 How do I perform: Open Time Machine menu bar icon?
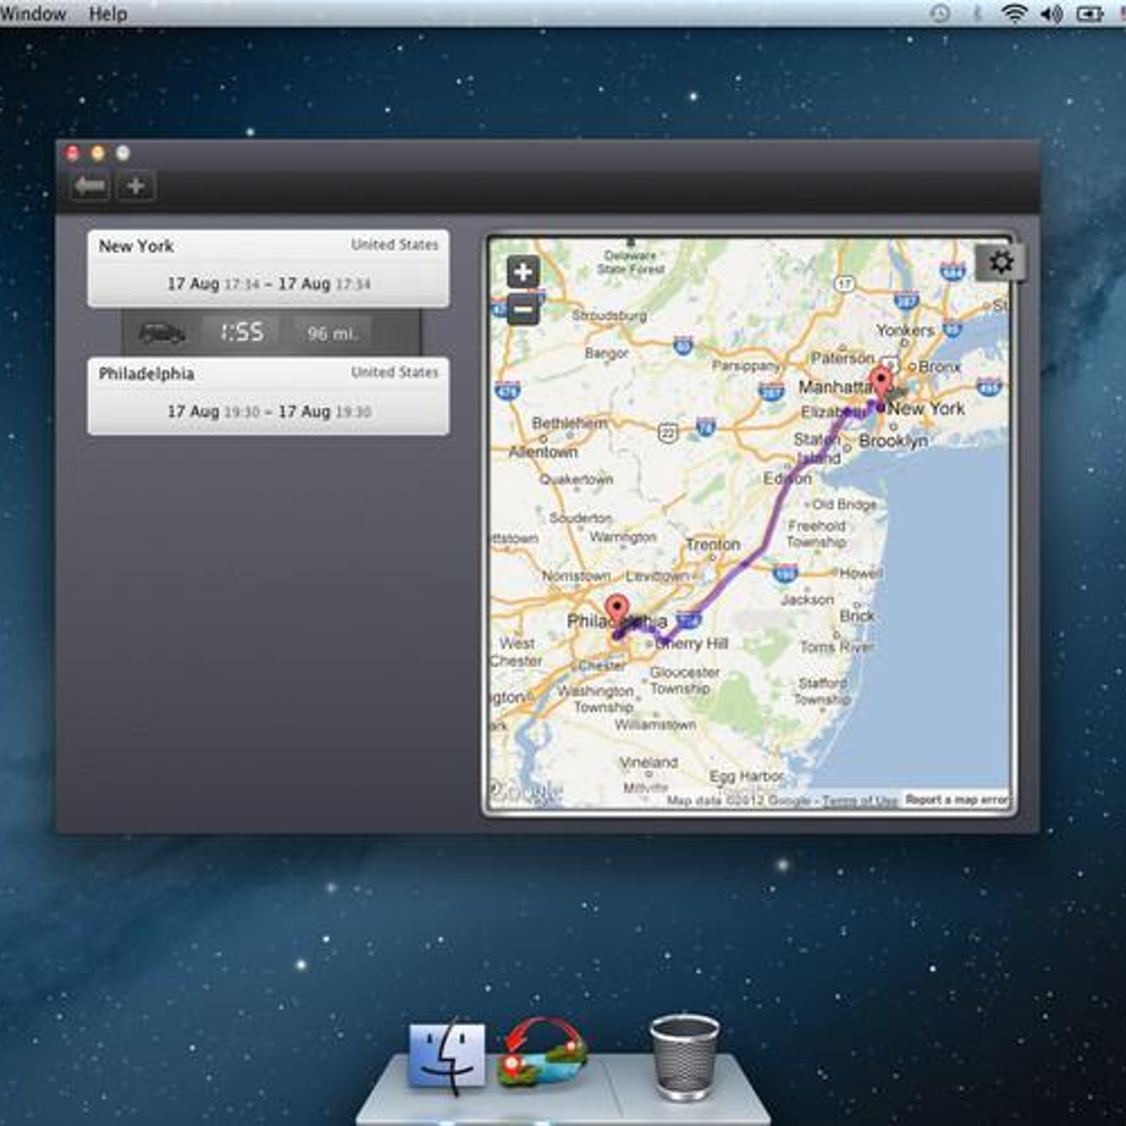940,13
